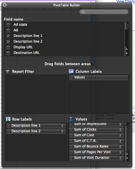Open field settings for Sum of C.T.R.
The height and width of the screenshot is (169, 135).
[x=120, y=141]
